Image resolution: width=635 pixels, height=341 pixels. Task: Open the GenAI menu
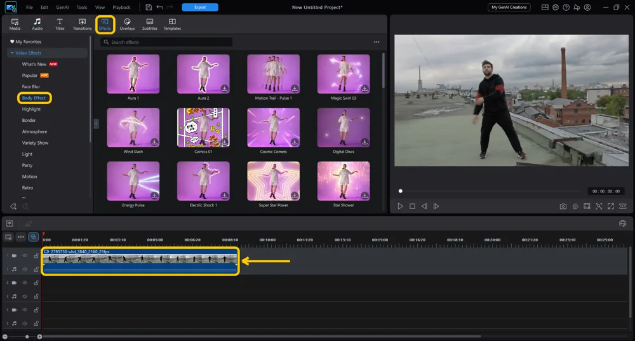tap(62, 7)
